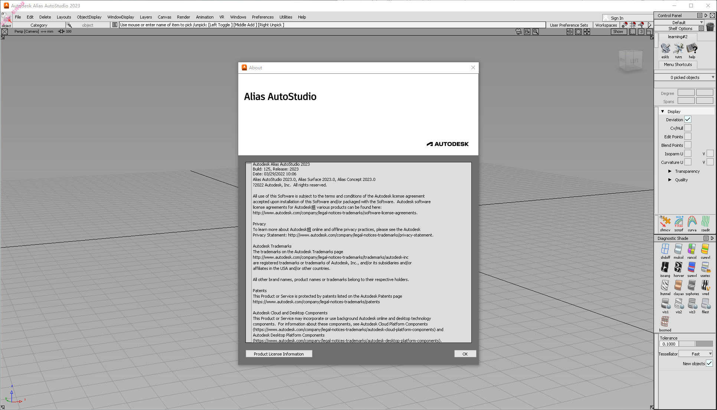Viewport: 717px width, 410px height.
Task: Apply sophotes isophotes shade
Action: [692, 287]
